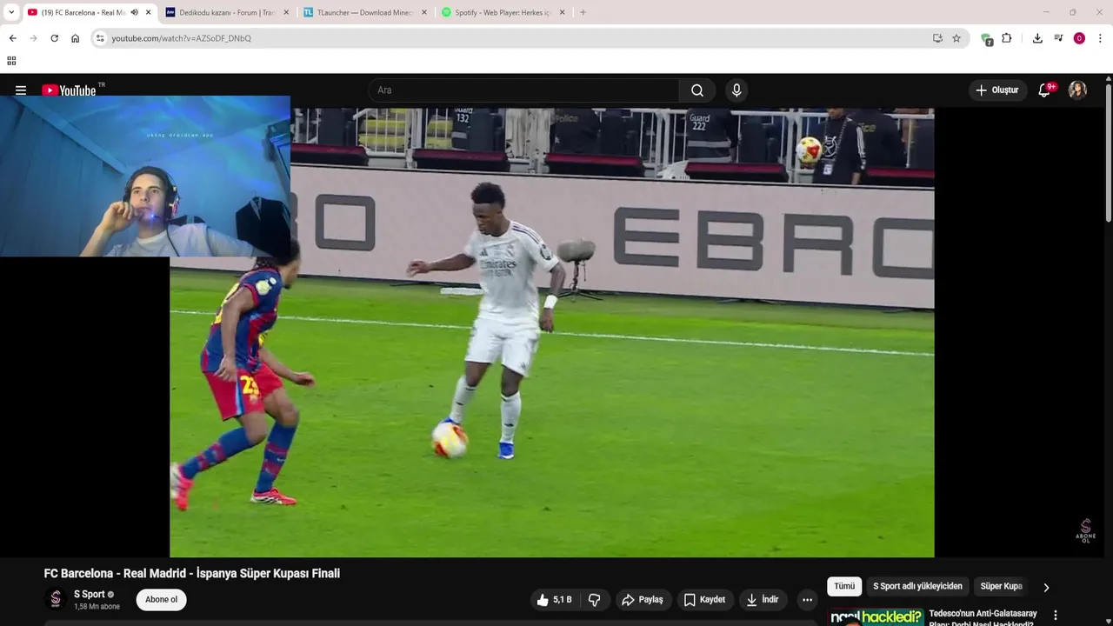
Task: Click the Paylaş share button
Action: (643, 600)
